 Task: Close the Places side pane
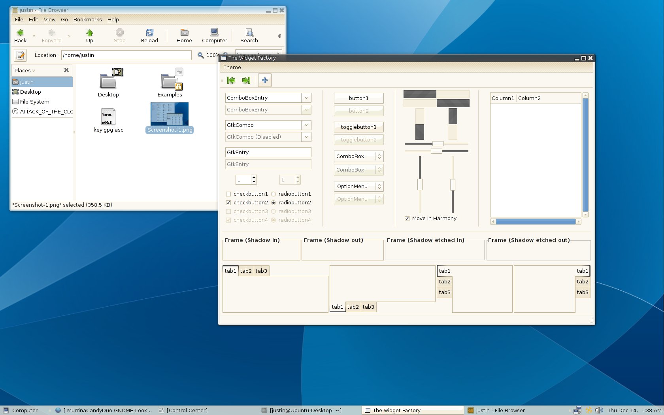(x=66, y=70)
